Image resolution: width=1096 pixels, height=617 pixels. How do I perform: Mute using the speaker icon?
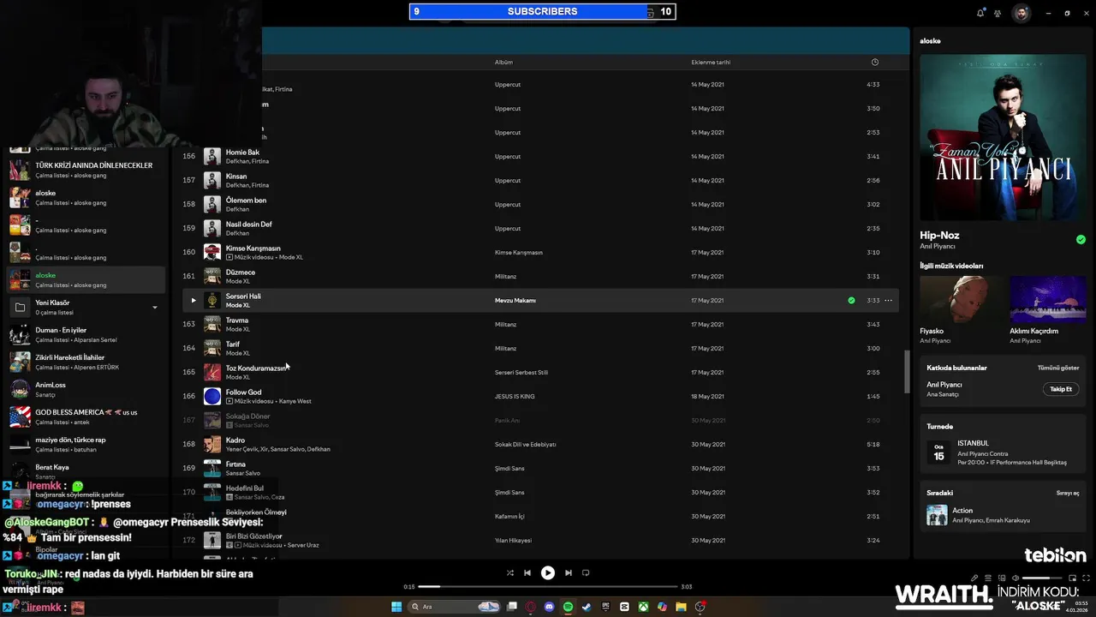tap(1016, 578)
